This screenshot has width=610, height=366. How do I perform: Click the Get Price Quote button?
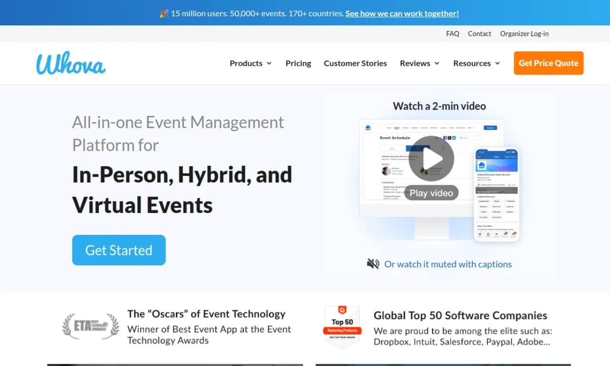pyautogui.click(x=549, y=63)
